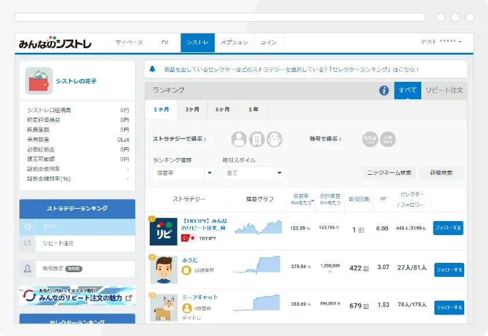Click the 高収益 TOP10 badge icon
Image resolution: width=488 pixels, height=336 pixels.
pos(370,139)
